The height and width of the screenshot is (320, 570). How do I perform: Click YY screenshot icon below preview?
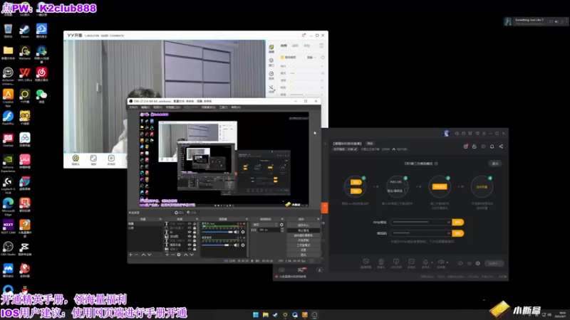93,159
